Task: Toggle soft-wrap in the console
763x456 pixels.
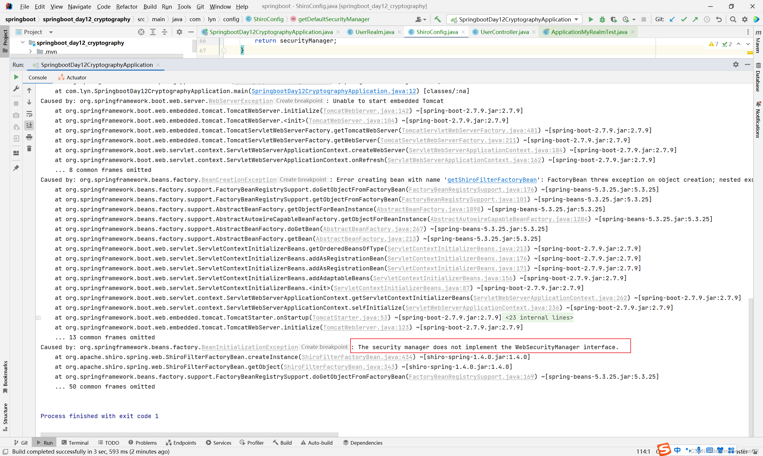Action: [x=29, y=114]
